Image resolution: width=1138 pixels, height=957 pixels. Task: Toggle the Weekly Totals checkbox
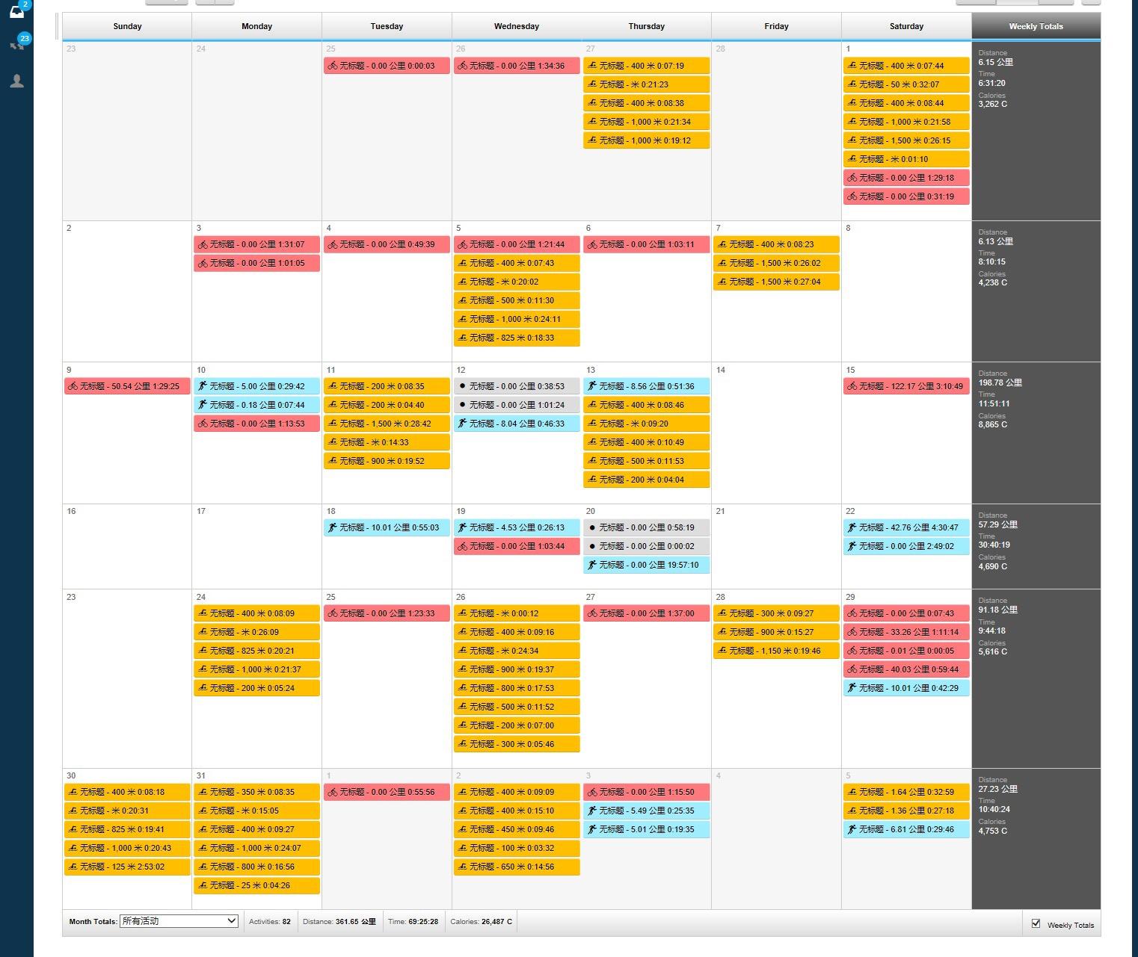point(1036,923)
